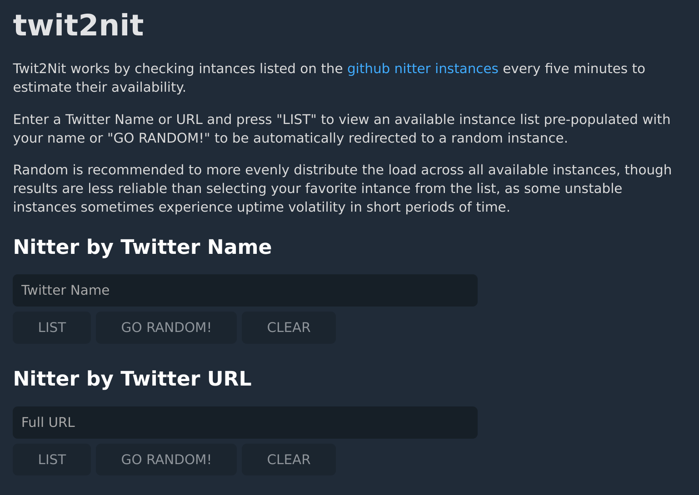699x495 pixels.
Task: Click LIST under Nitter by Twitter Name
Action: point(51,327)
